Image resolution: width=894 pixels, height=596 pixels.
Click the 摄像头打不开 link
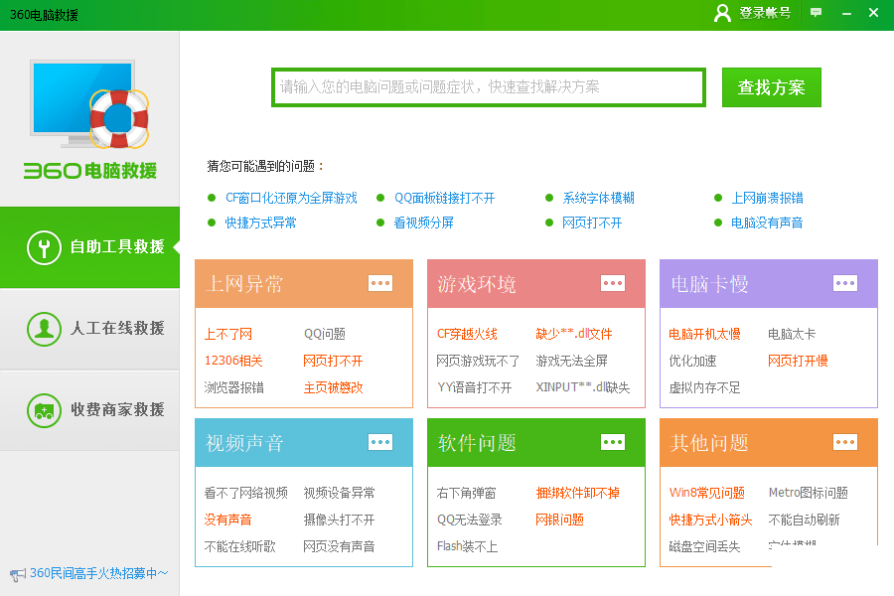pos(340,520)
